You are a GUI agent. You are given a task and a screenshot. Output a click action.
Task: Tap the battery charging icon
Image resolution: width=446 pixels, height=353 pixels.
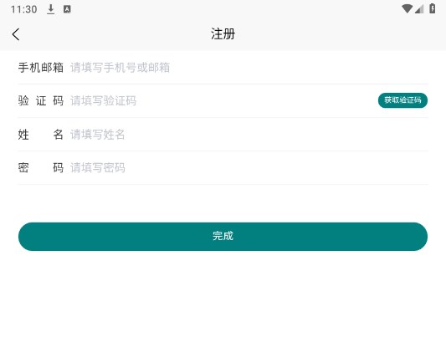[x=433, y=8]
